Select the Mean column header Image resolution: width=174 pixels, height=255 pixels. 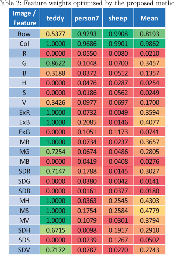point(149,18)
